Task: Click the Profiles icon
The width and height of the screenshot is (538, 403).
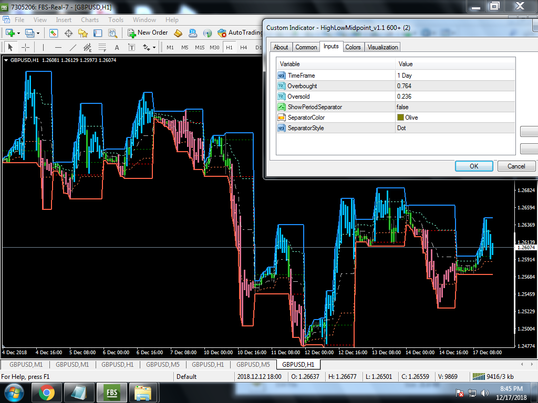Action: (29, 33)
